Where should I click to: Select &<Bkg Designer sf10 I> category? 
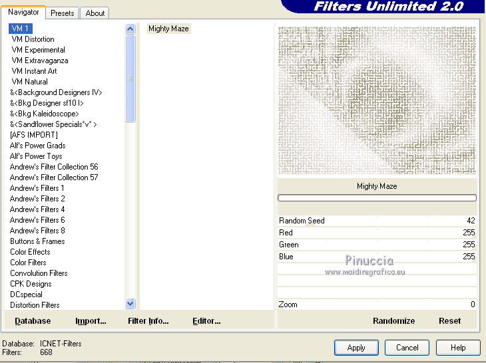pos(47,103)
